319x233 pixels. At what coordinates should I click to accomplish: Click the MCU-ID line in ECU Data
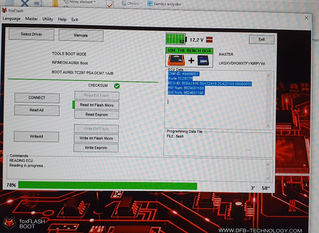210,84
